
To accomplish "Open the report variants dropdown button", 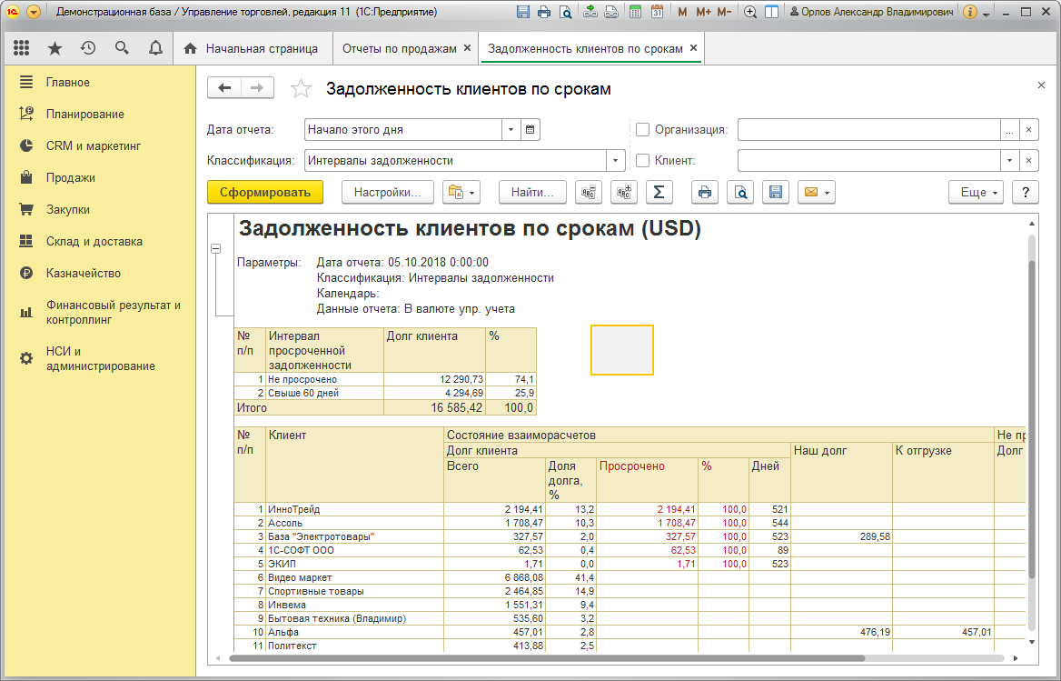I will tap(461, 192).
